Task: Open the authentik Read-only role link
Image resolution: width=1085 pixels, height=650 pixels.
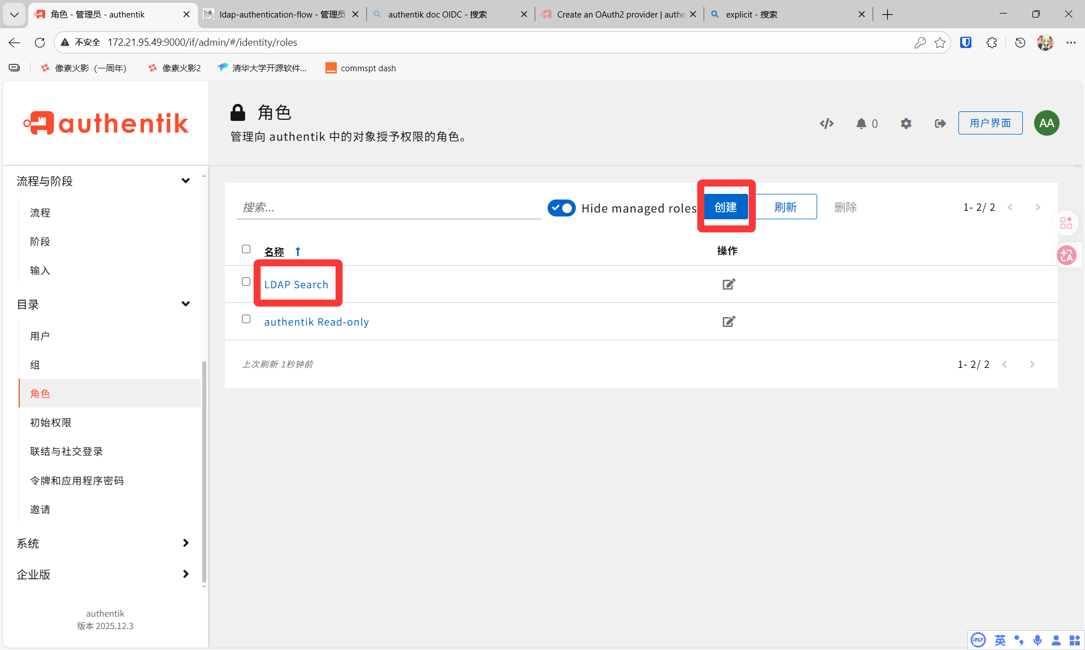Action: pyautogui.click(x=316, y=322)
